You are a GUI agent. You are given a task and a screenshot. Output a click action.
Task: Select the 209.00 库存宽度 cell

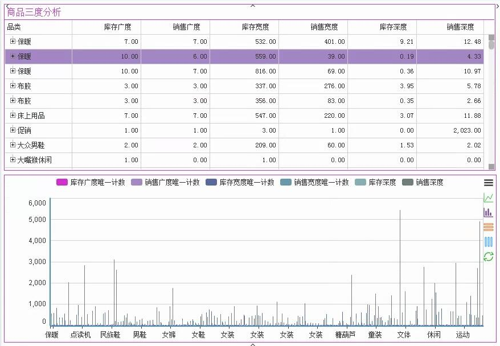pyautogui.click(x=244, y=145)
